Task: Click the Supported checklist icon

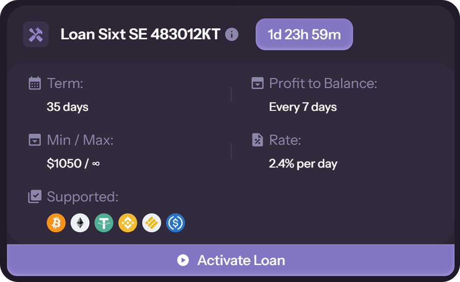Action: tap(35, 197)
